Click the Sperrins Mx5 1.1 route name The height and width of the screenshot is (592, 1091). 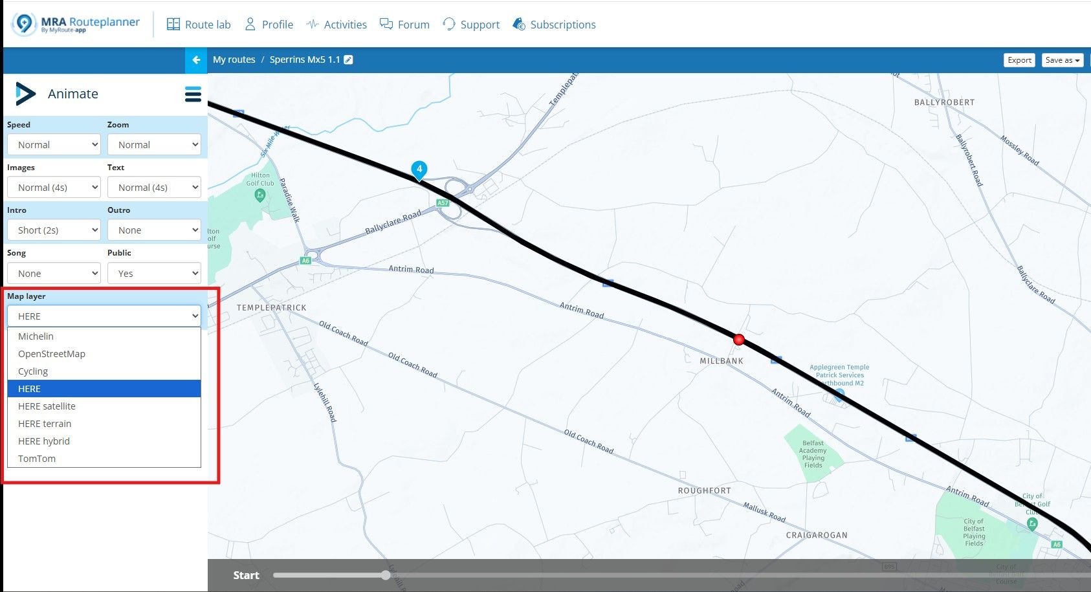coord(305,60)
